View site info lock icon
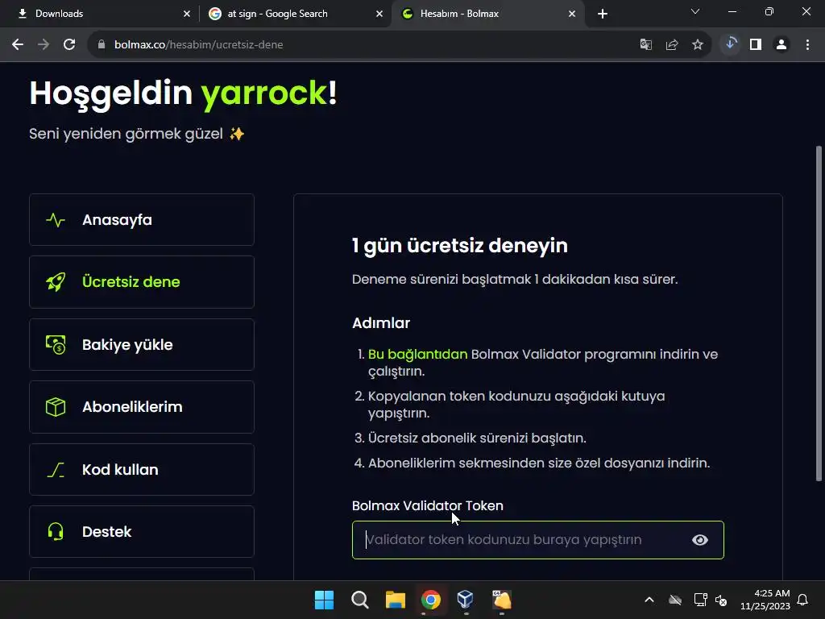Viewport: 825px width, 619px height. point(102,45)
